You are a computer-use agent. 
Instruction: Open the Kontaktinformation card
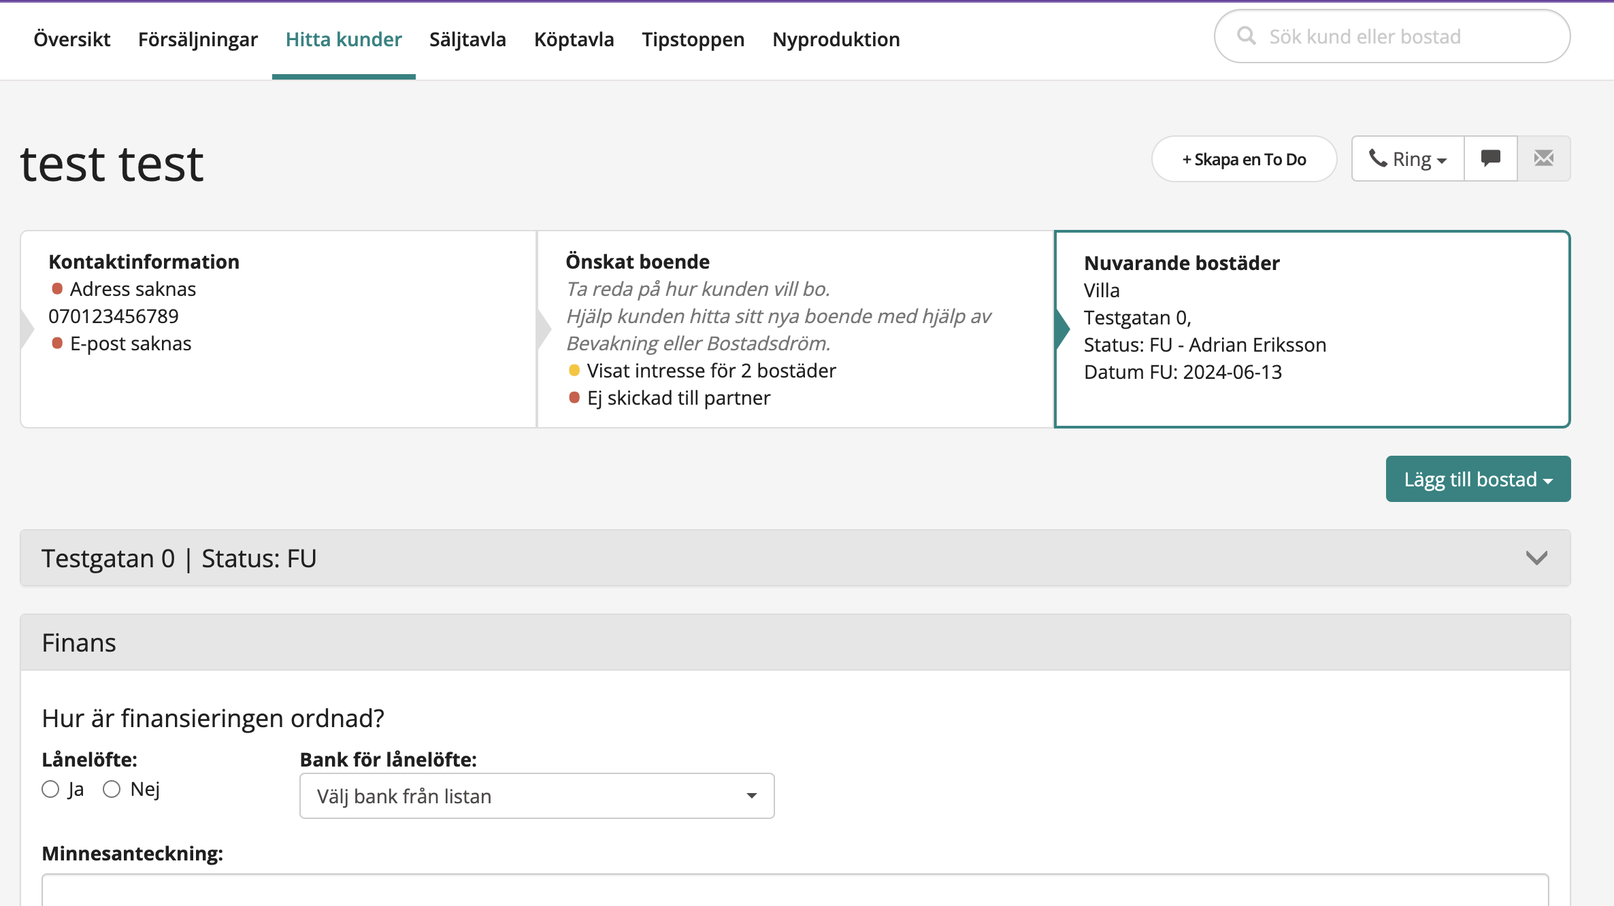point(278,329)
